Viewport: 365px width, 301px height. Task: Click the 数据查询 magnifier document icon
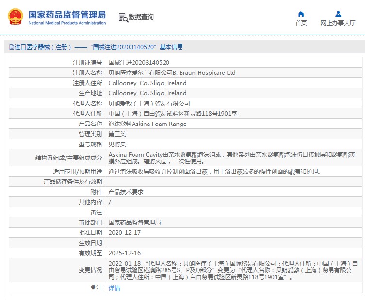pos(123,18)
